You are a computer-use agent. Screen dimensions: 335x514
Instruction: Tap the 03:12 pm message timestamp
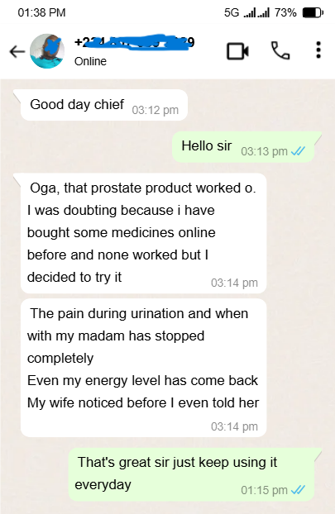[x=156, y=110]
